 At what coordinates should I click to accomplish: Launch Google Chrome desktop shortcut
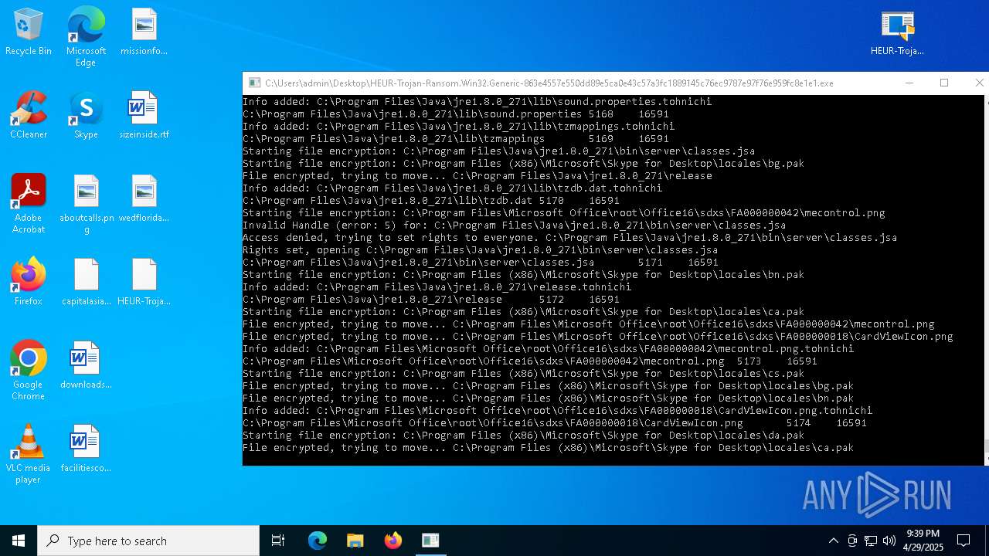[29, 371]
